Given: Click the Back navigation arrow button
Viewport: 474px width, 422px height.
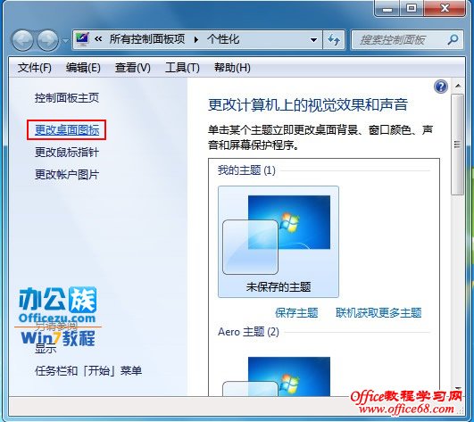Looking at the screenshot, I should point(22,40).
